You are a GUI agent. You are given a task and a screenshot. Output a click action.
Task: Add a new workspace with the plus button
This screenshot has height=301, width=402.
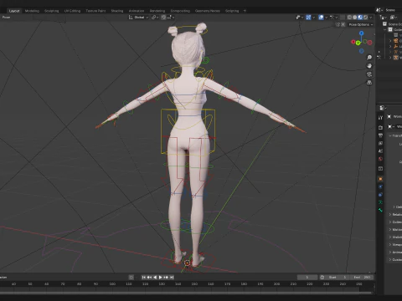[245, 11]
